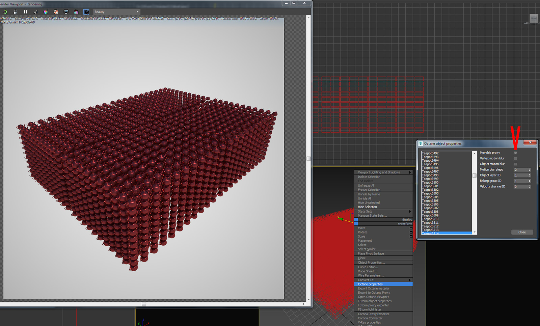
Task: Click the Baking group ID spinner arrows
Action: (x=530, y=181)
